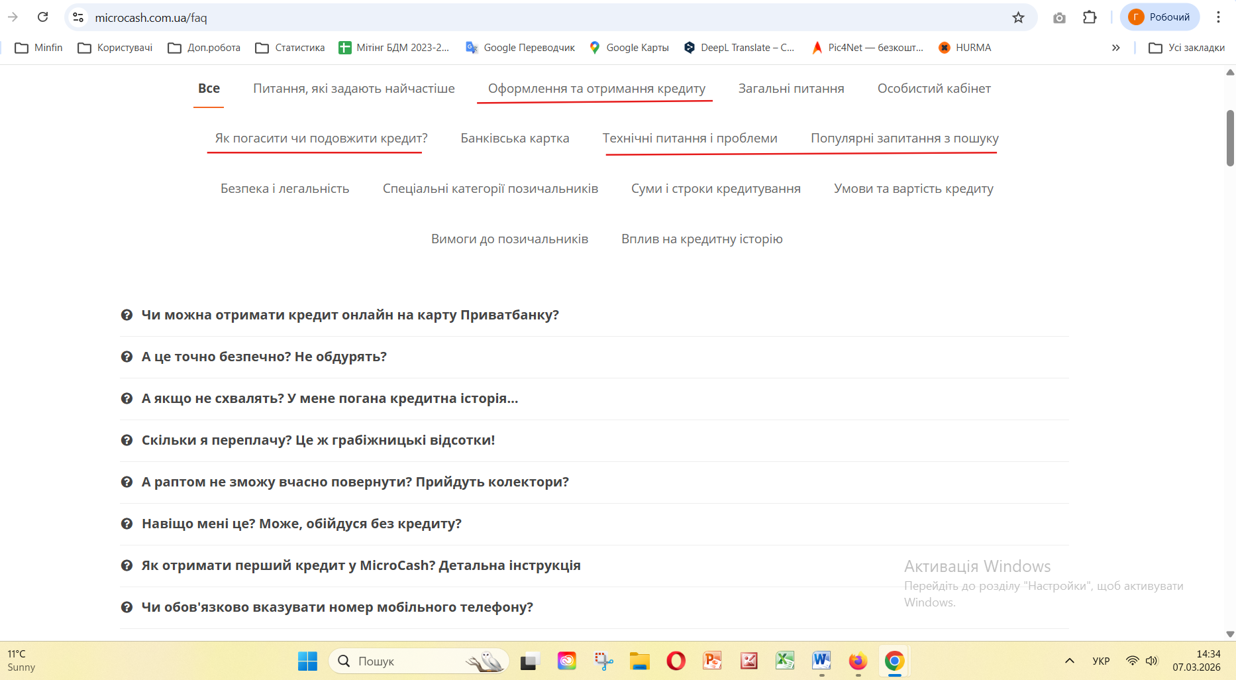Open File Explorer from taskbar
Screen dimensions: 1236x680
[640, 661]
